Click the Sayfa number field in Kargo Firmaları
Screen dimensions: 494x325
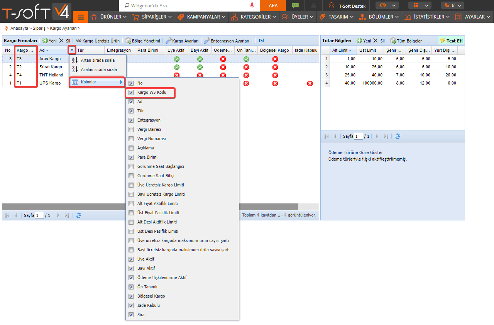[x=39, y=215]
